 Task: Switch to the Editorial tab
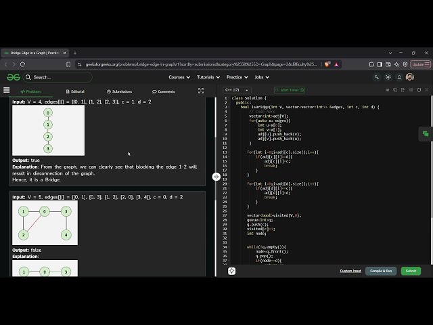point(75,91)
